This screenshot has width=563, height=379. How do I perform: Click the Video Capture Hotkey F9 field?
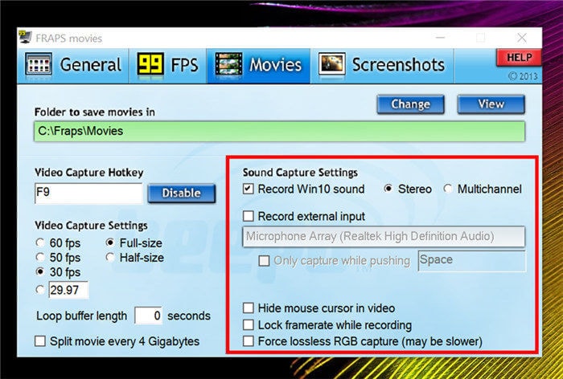(88, 194)
